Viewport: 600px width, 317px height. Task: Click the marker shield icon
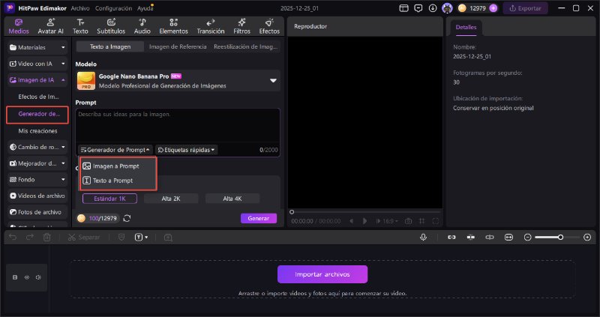pyautogui.click(x=121, y=238)
